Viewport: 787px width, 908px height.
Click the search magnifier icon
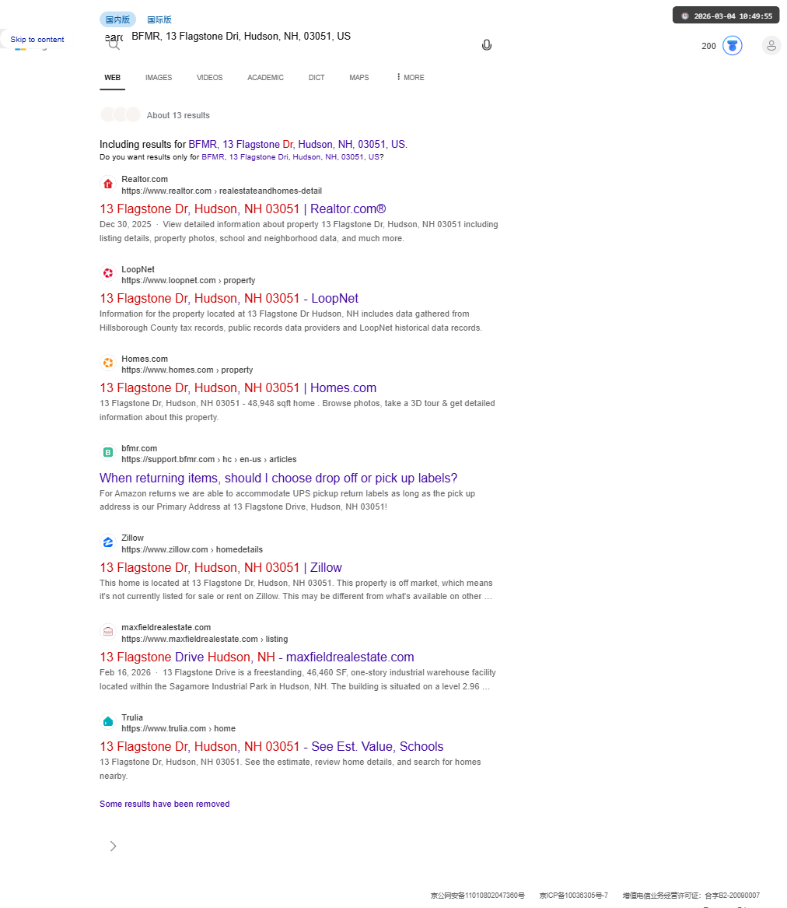point(114,44)
